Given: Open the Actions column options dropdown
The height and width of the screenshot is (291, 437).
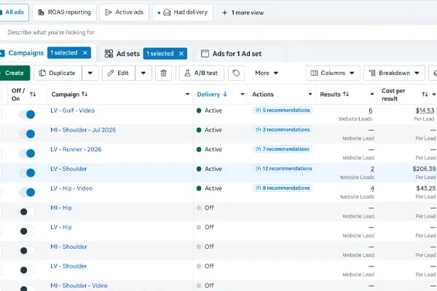Looking at the screenshot, I should click(310, 94).
